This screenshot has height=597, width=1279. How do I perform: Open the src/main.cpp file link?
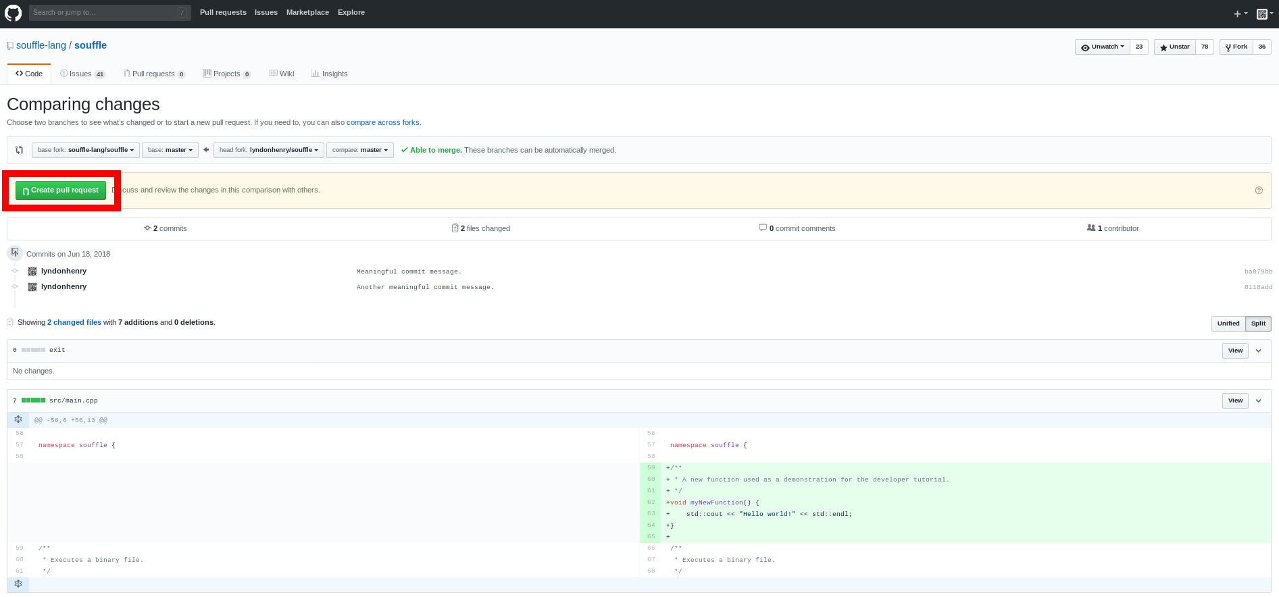click(73, 400)
